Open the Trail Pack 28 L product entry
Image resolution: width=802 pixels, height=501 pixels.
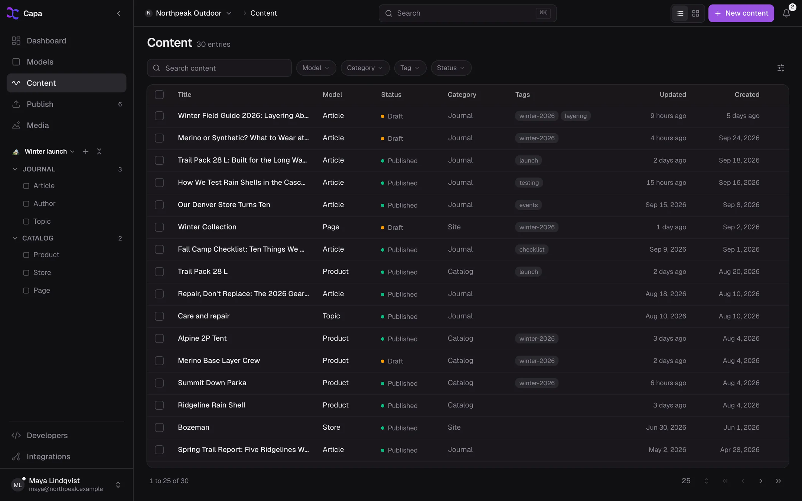pos(203,272)
